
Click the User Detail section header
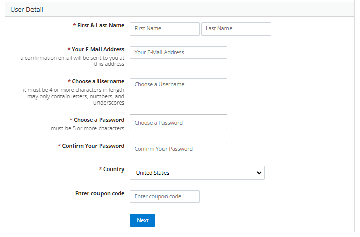pyautogui.click(x=27, y=10)
